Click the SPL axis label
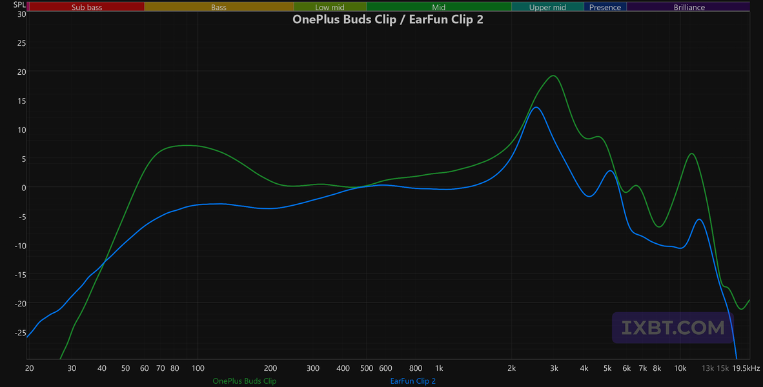The height and width of the screenshot is (387, 763). click(x=19, y=5)
